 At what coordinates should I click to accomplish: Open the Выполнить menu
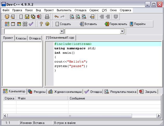click(64, 10)
